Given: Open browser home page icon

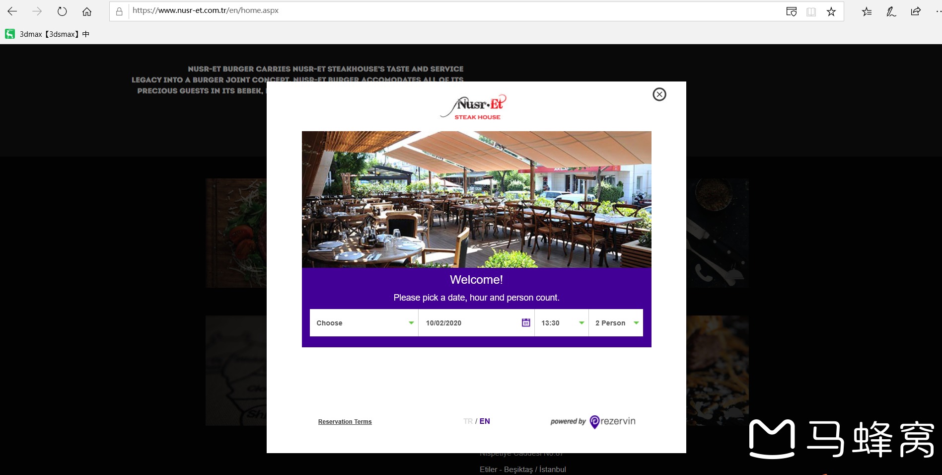Looking at the screenshot, I should click(87, 11).
